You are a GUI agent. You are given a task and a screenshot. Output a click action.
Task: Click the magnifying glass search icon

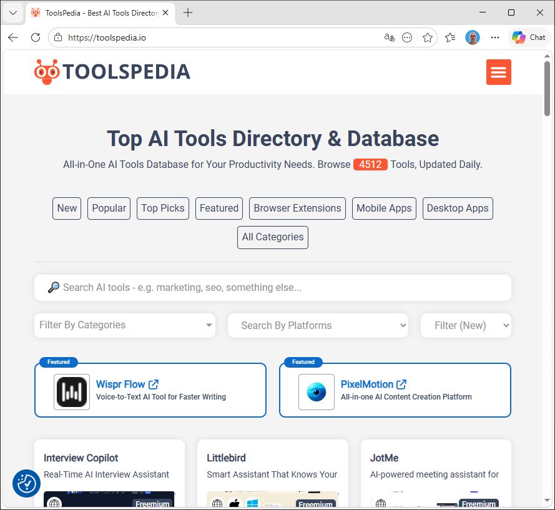(54, 287)
